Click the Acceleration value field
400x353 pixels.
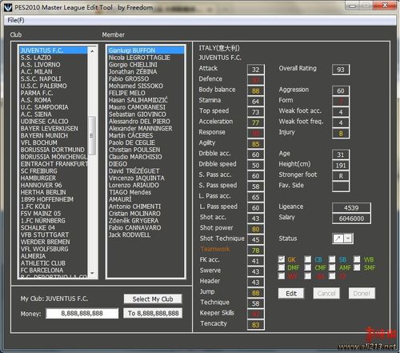tap(256, 122)
